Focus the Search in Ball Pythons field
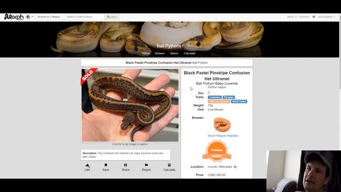 point(85,17)
